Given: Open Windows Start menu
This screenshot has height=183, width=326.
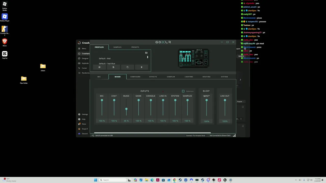Looking at the screenshot, I should coord(96,180).
